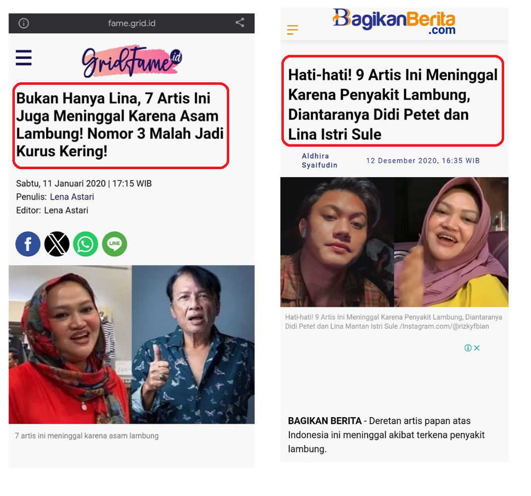Open the BagikanBerita.com logo homepage

[394, 21]
